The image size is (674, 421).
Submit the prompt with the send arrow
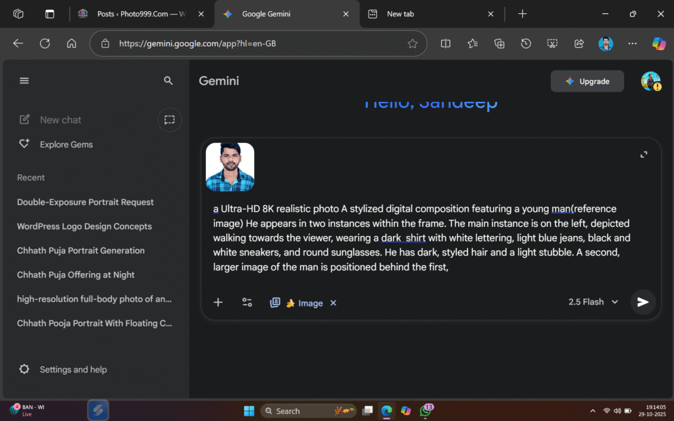(x=642, y=302)
